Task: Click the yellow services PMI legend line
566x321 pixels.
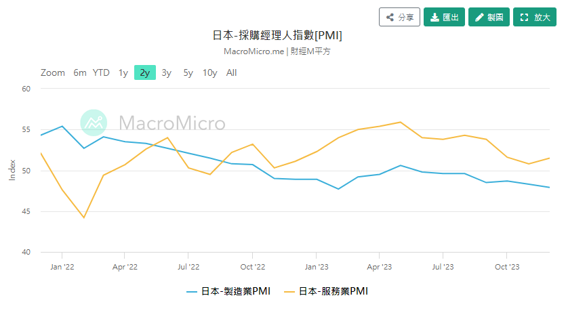Action: point(289,291)
